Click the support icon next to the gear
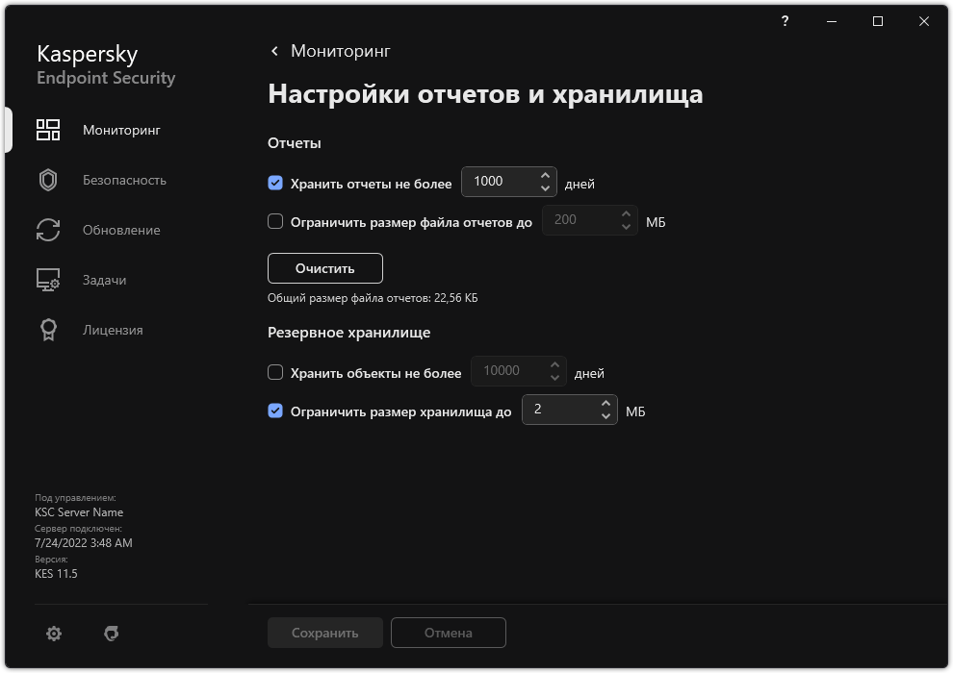The image size is (953, 673). (113, 633)
